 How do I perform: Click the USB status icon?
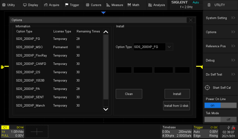228,127
